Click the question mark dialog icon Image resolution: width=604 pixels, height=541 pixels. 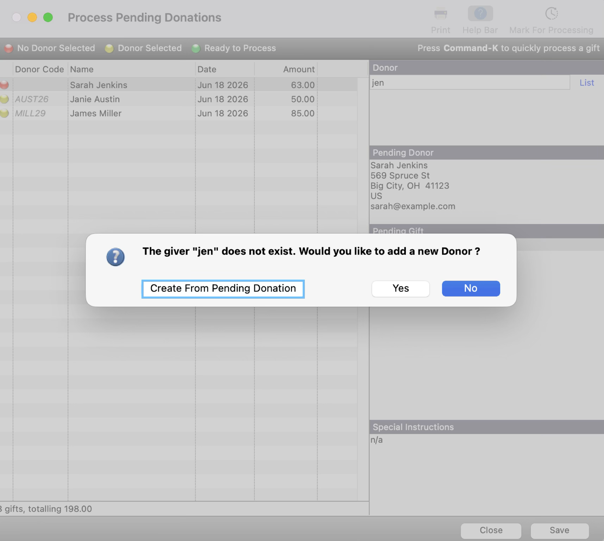click(115, 257)
